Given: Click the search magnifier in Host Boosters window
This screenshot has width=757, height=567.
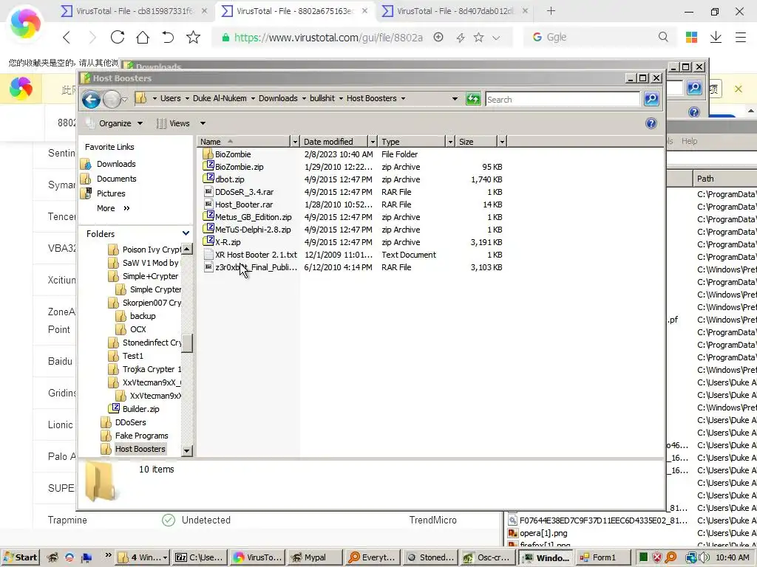Looking at the screenshot, I should pos(651,99).
